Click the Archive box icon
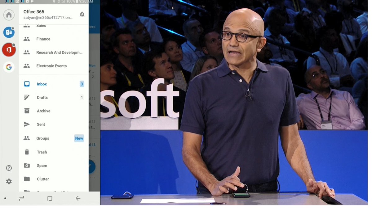 pos(27,111)
